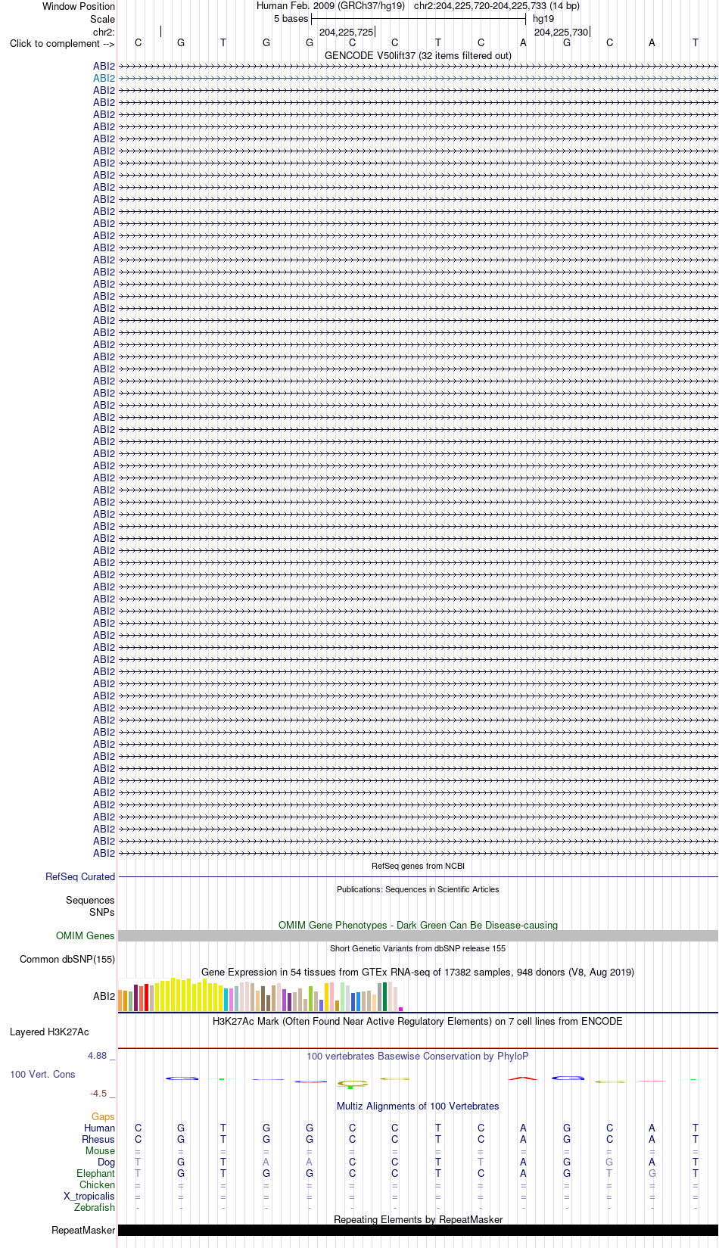Open the H3K27Ac Mark track title
719x1248 pixels.
pos(418,1021)
